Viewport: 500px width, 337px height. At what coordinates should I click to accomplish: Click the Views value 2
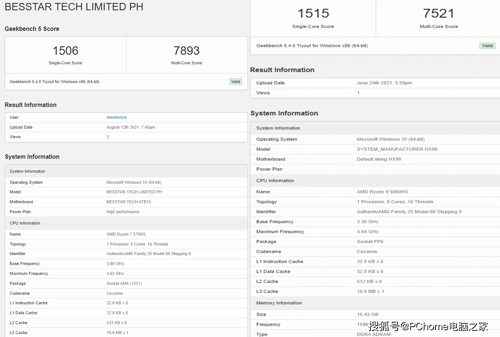[x=108, y=137]
